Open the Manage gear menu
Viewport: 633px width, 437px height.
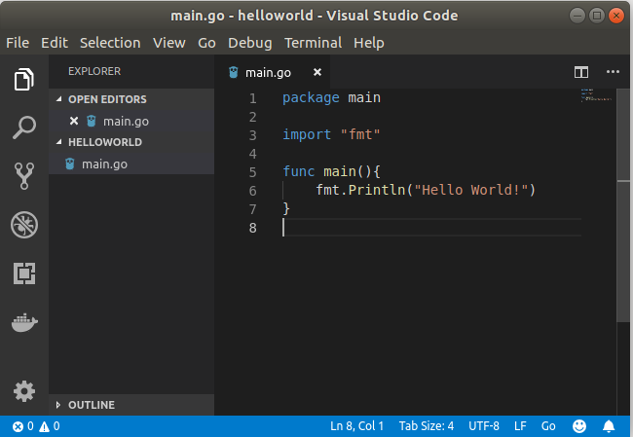[x=24, y=391]
